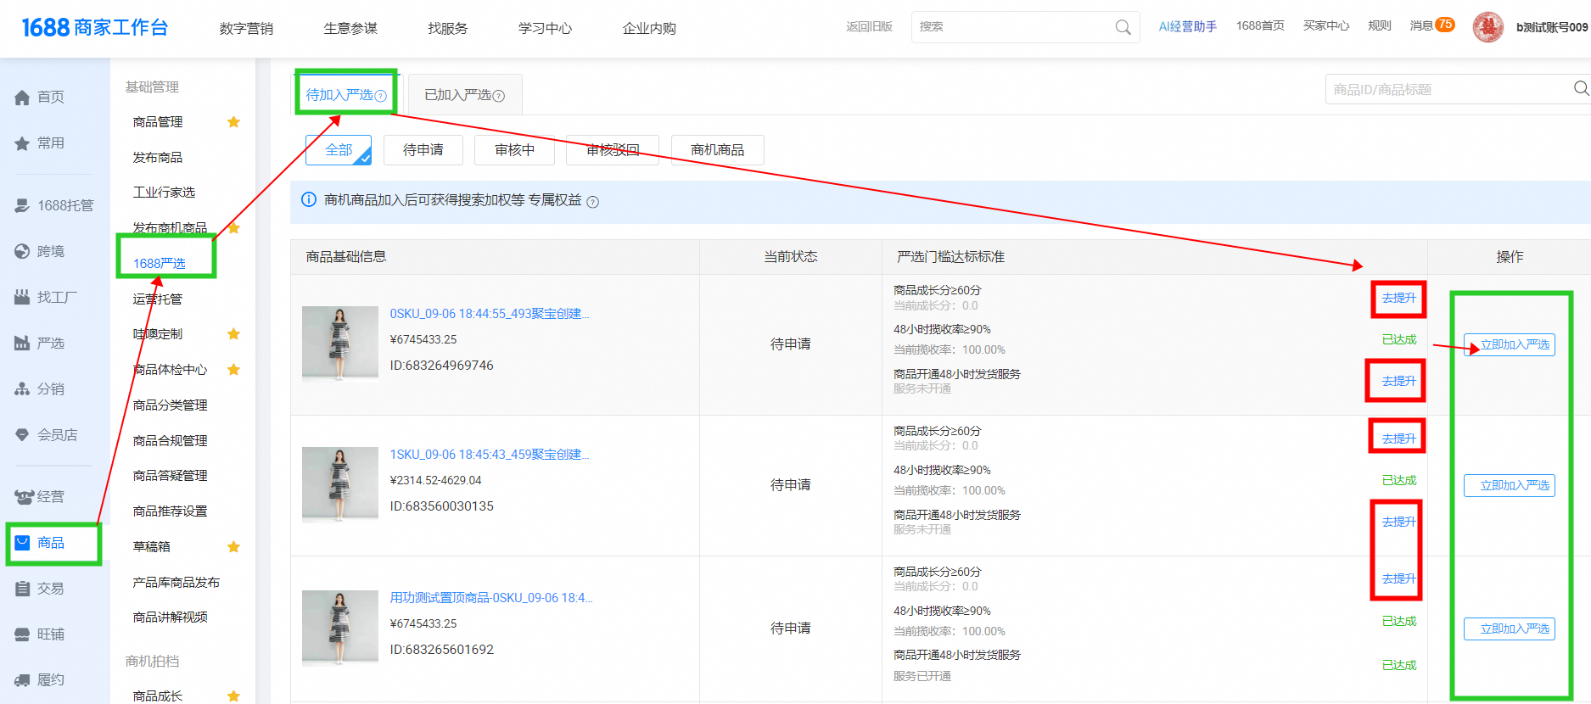1591x704 pixels.
Task: Click help icon beside 待加入严选 tab
Action: [x=381, y=96]
